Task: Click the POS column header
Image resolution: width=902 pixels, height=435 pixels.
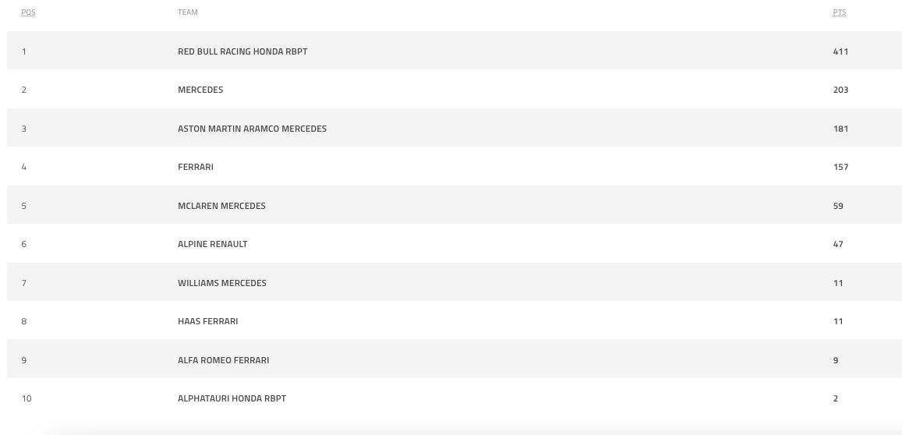Action: (x=28, y=12)
